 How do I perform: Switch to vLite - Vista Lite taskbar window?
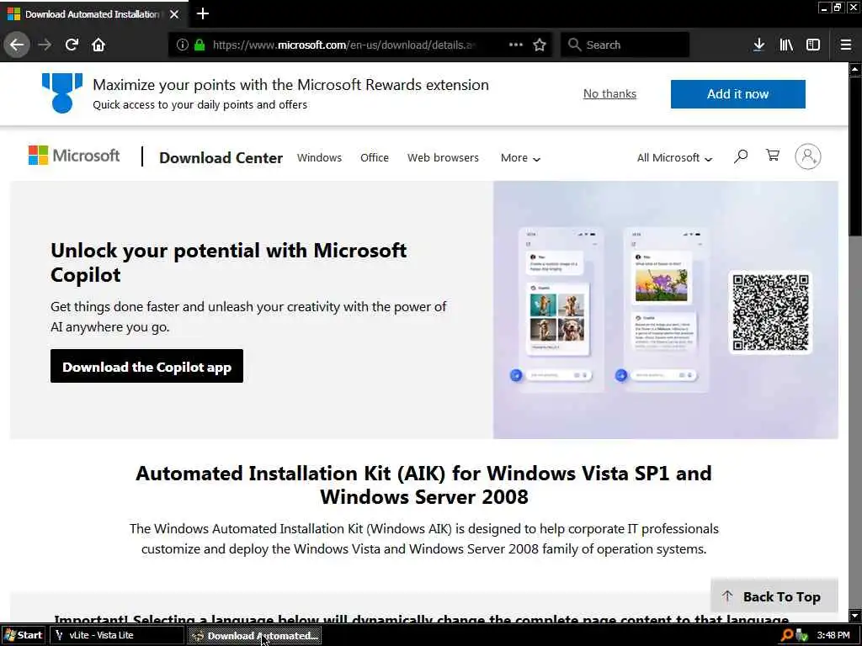[x=118, y=635]
